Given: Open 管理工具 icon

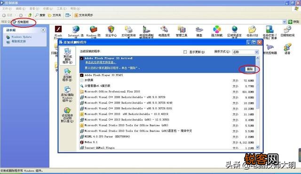Looking at the screenshot, I should [x=182, y=31].
